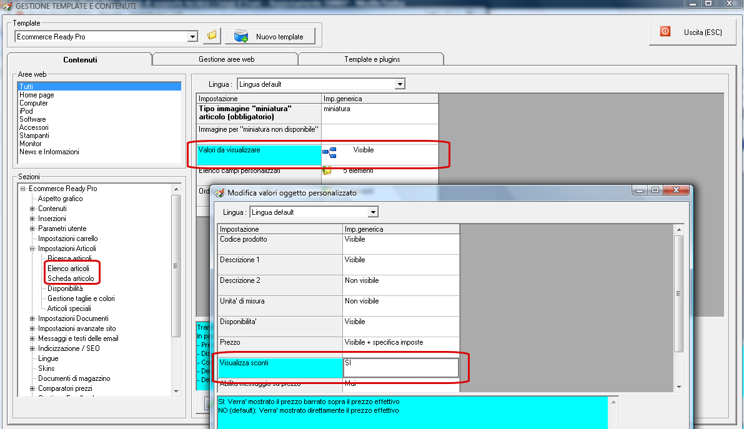The height and width of the screenshot is (429, 744).
Task: Select Computer in Aree web list
Action: (x=33, y=103)
